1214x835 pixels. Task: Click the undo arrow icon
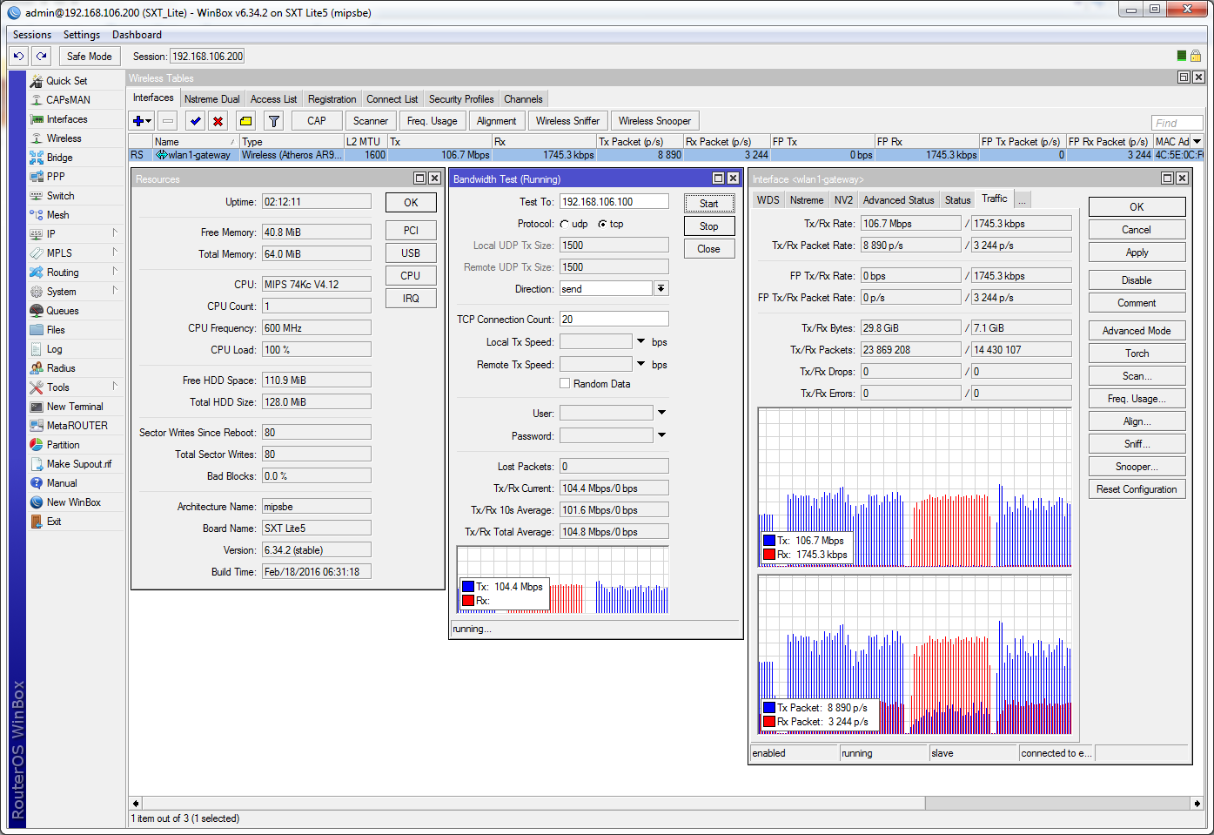(x=18, y=56)
